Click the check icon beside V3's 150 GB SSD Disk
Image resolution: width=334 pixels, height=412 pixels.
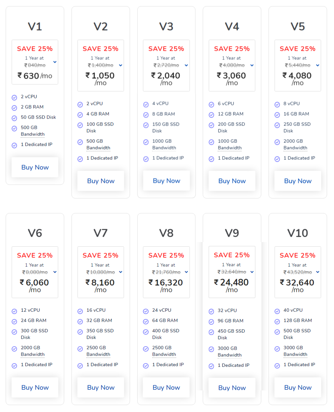coord(146,125)
